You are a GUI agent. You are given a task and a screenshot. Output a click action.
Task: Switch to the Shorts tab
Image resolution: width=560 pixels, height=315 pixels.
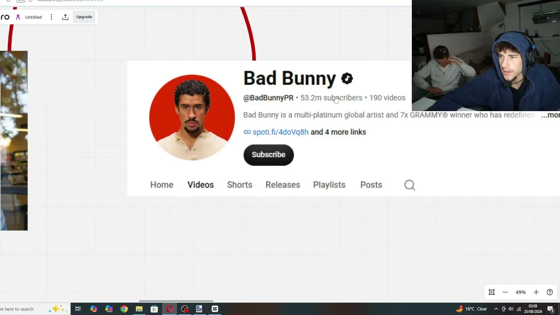tap(239, 185)
